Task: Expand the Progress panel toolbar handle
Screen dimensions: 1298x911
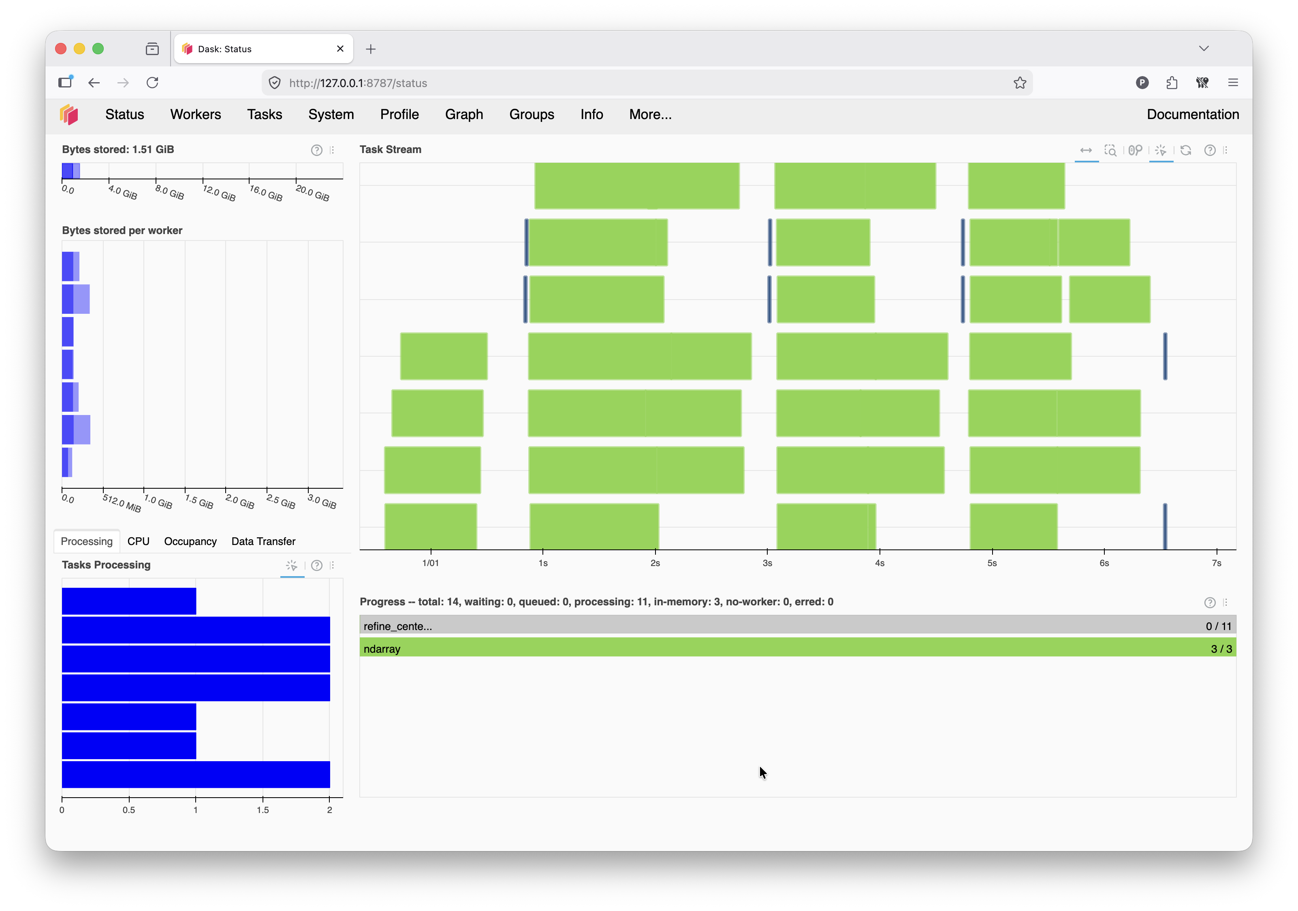Action: [x=1225, y=602]
